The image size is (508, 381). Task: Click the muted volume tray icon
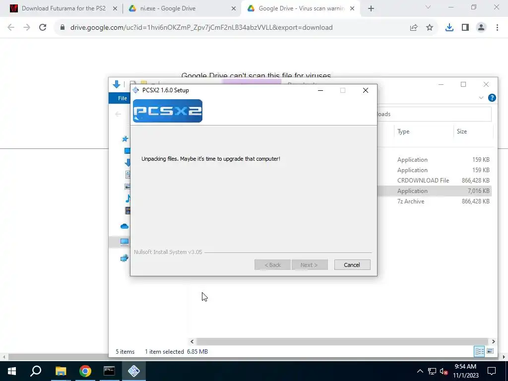click(x=444, y=371)
